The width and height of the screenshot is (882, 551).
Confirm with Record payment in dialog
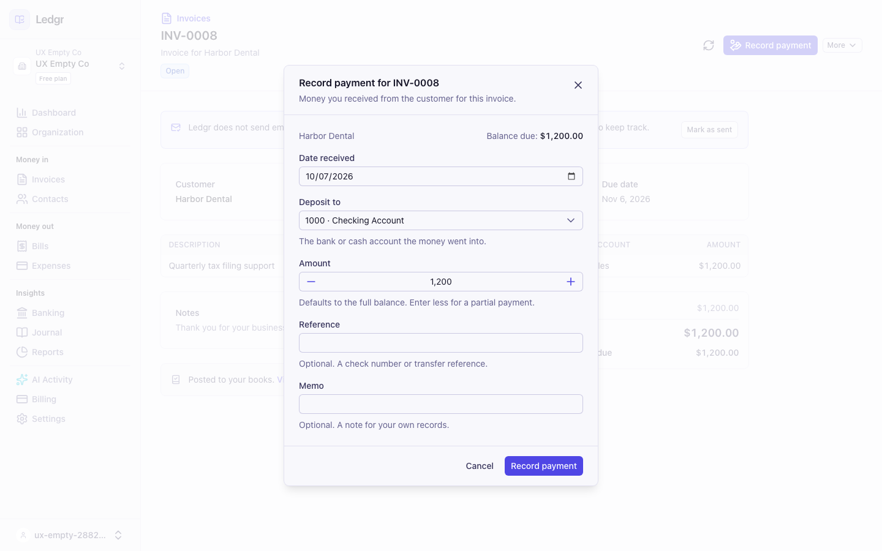(544, 466)
